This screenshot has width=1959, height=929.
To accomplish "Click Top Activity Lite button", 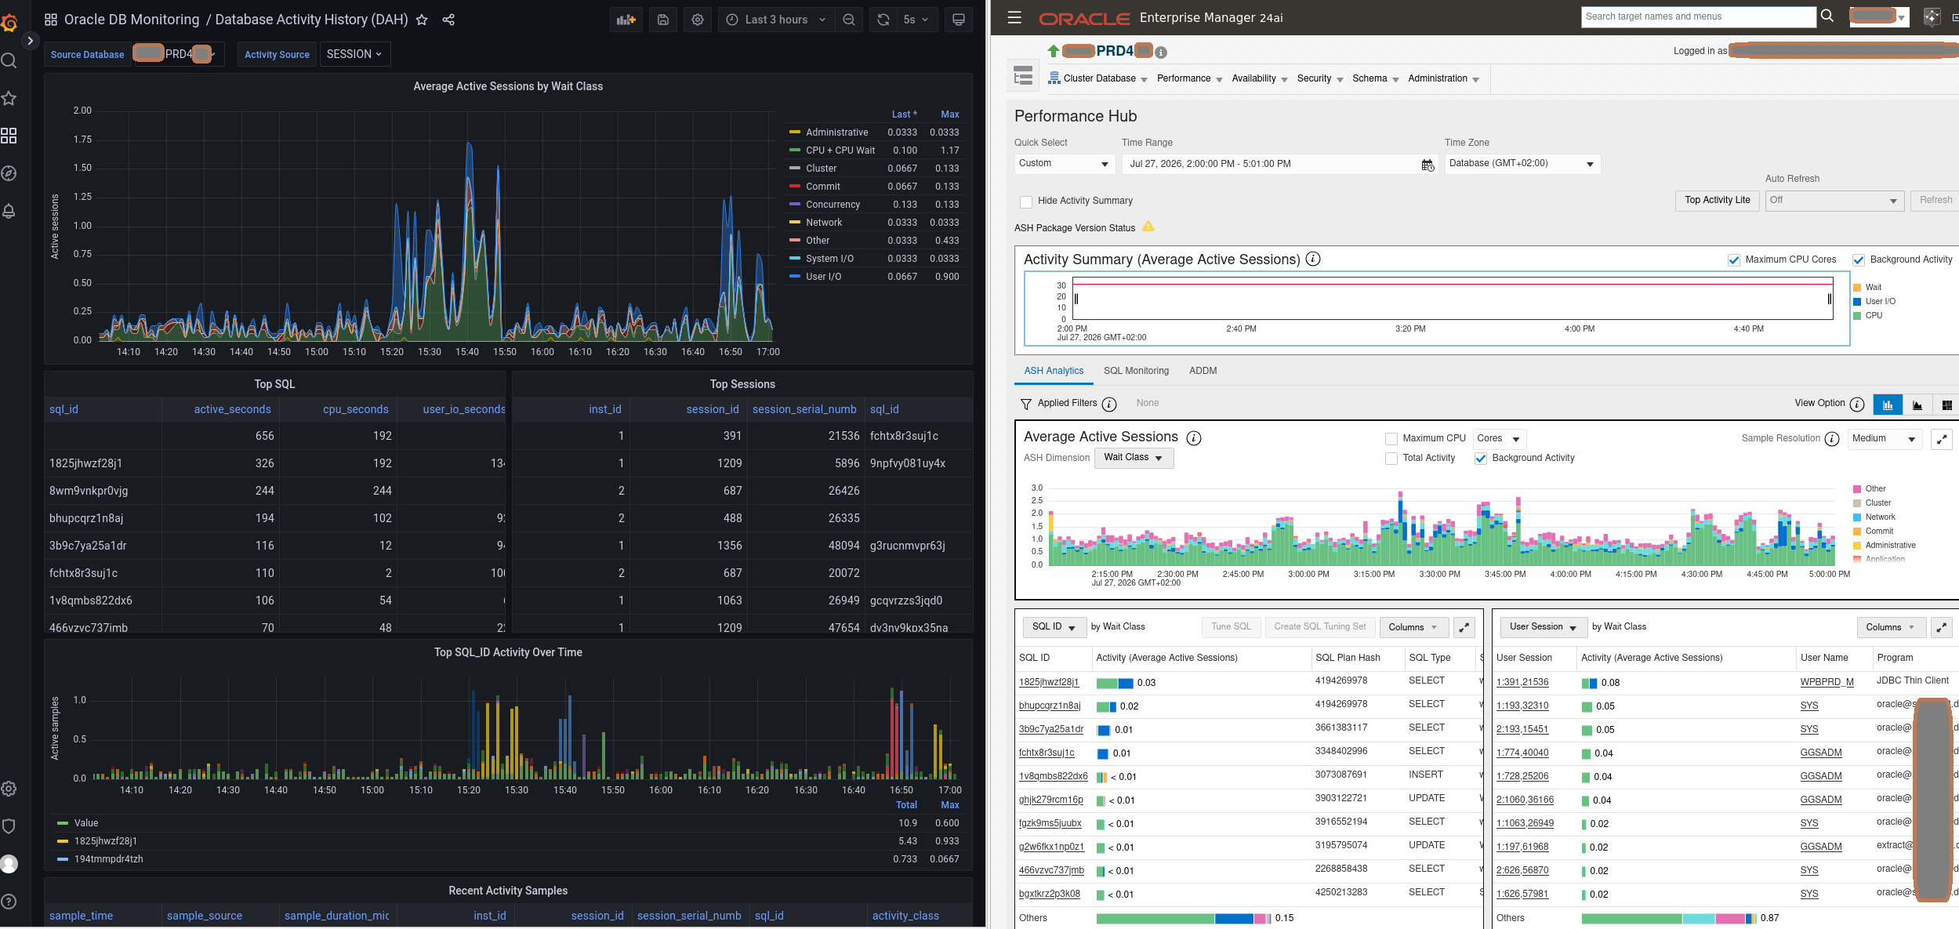I will (1718, 201).
